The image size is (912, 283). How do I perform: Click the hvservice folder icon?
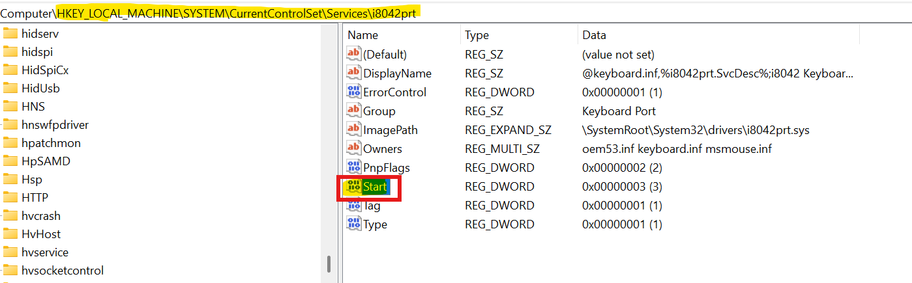click(10, 252)
